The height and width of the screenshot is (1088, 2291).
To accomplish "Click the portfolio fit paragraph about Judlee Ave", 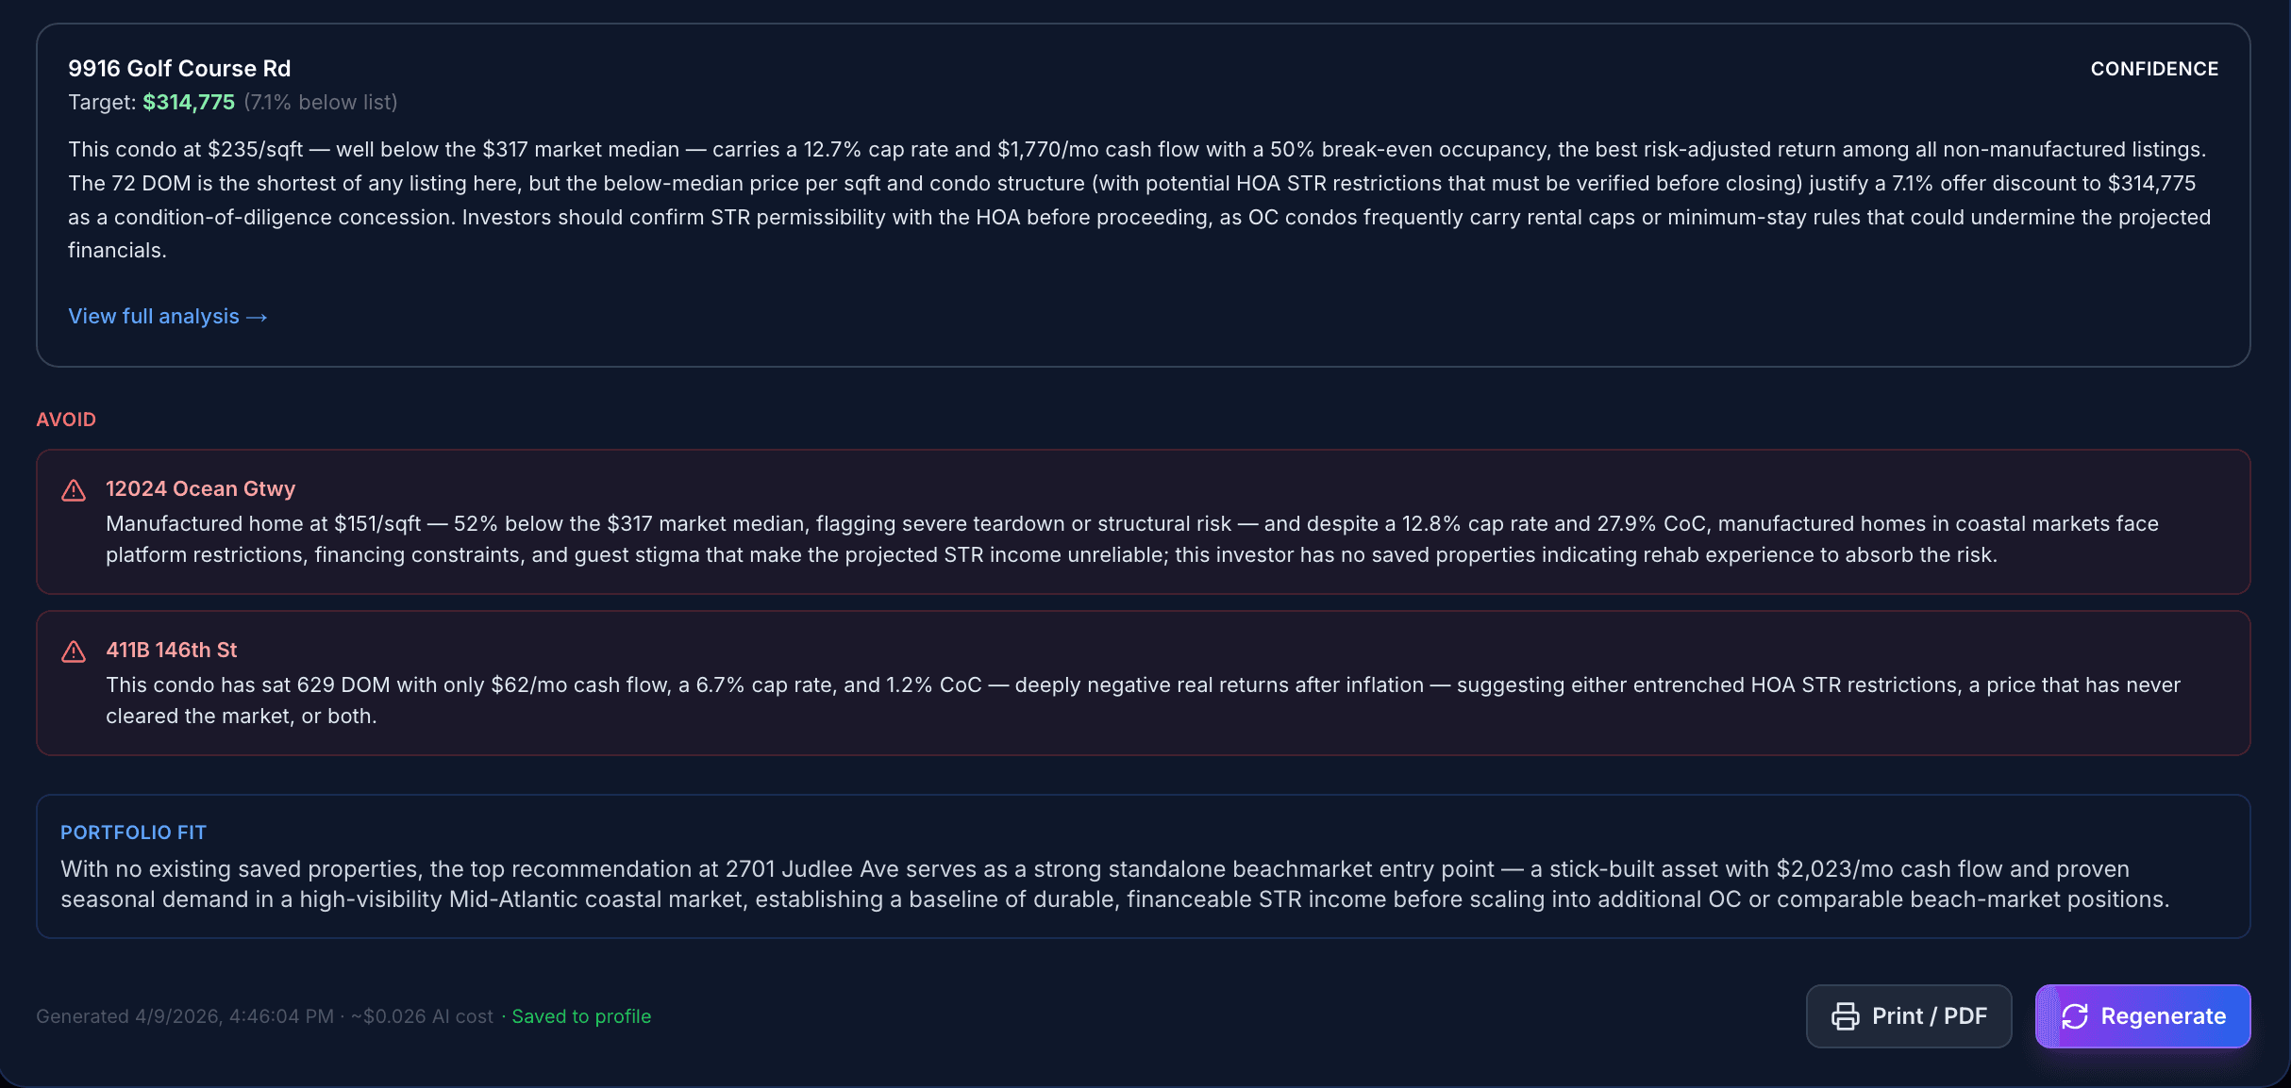I will (1113, 884).
